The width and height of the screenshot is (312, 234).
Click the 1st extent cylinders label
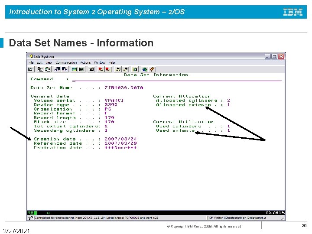66,126
